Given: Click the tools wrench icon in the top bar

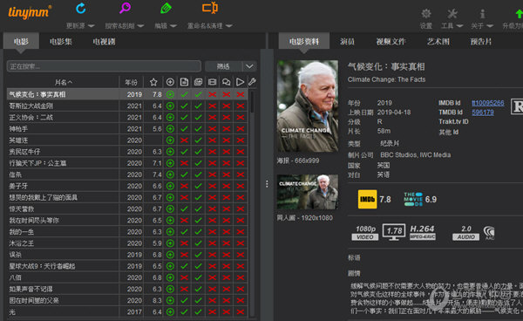Looking at the screenshot, I should (x=452, y=14).
